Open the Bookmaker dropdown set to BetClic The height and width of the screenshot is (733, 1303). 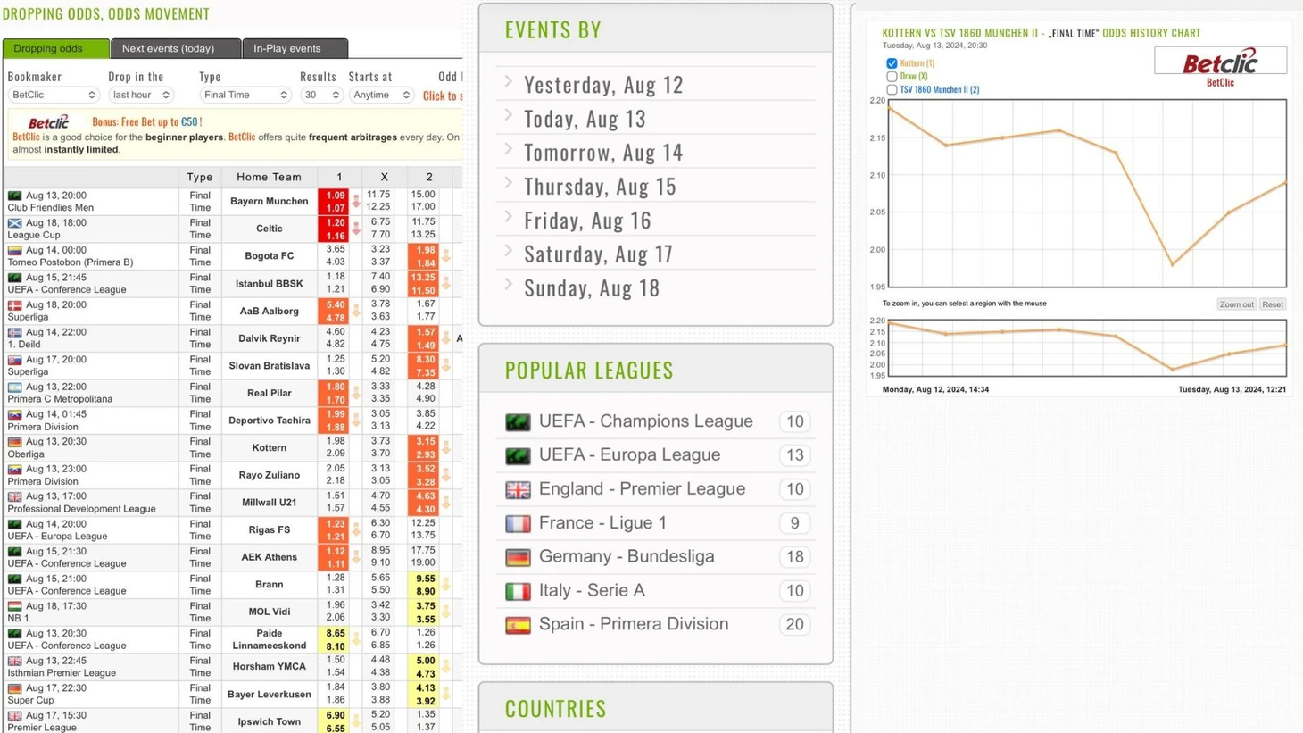(54, 95)
